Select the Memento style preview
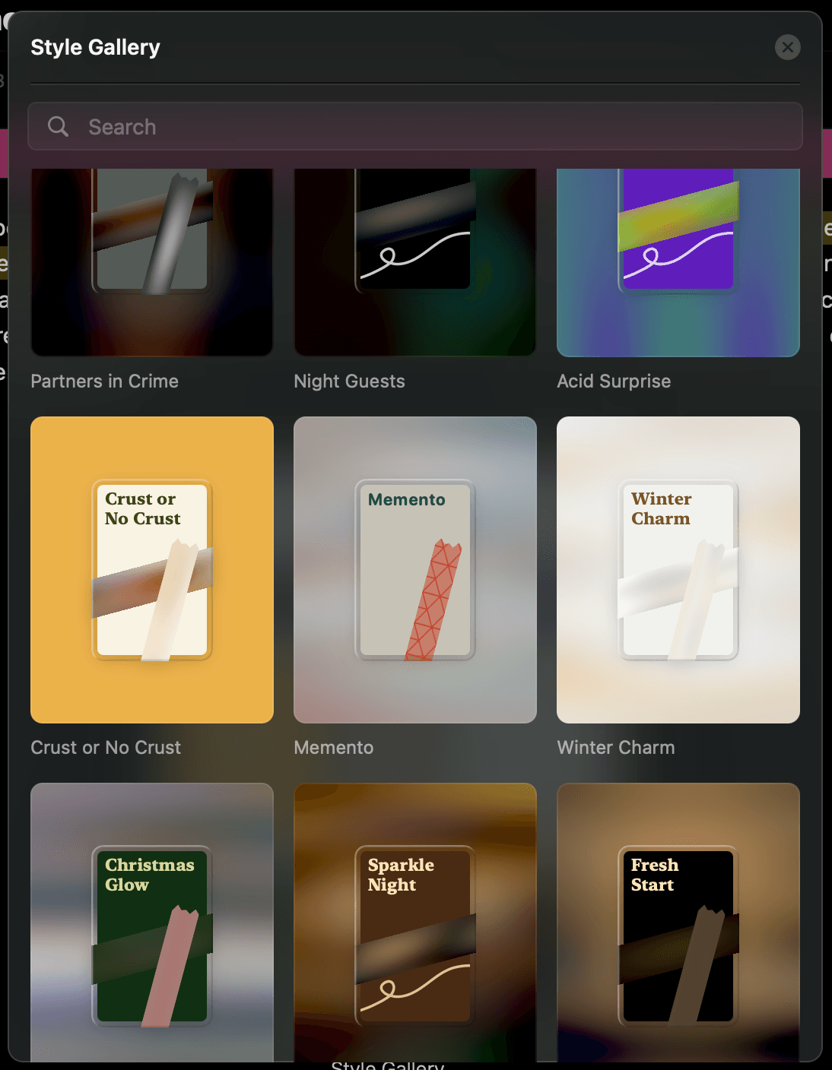The height and width of the screenshot is (1070, 832). pyautogui.click(x=414, y=568)
